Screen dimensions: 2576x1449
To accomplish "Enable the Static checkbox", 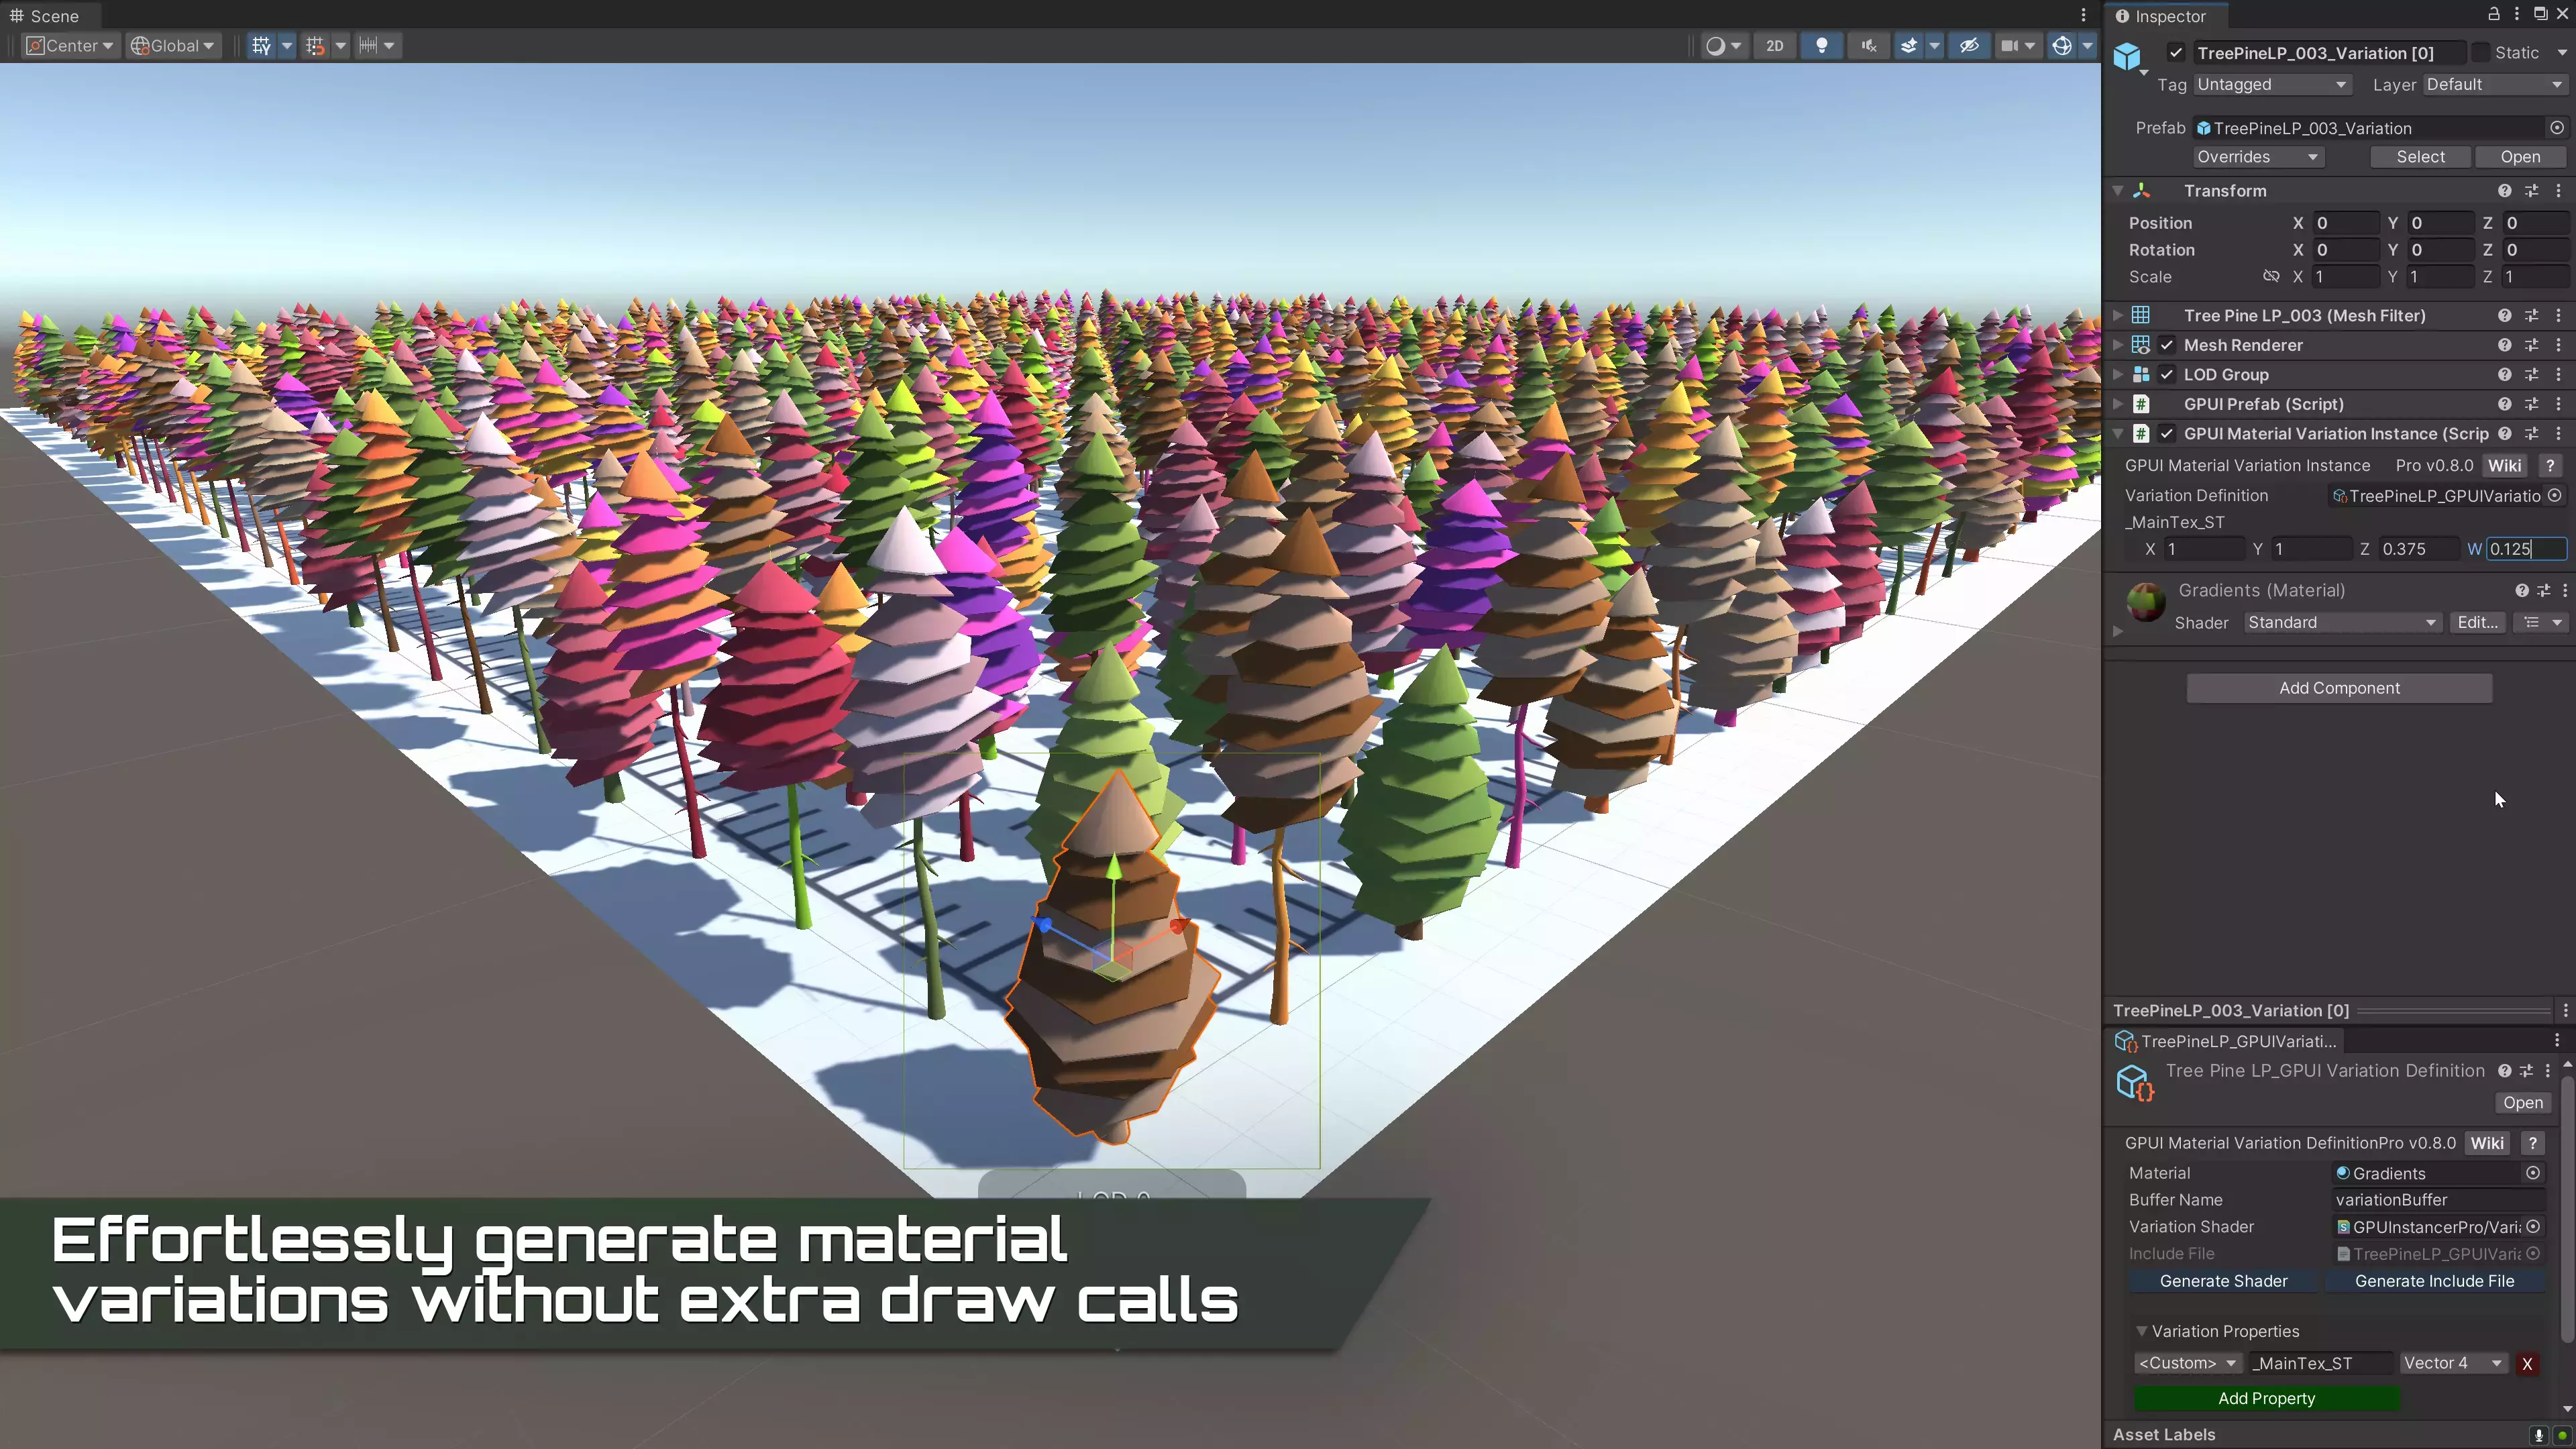I will point(2481,53).
